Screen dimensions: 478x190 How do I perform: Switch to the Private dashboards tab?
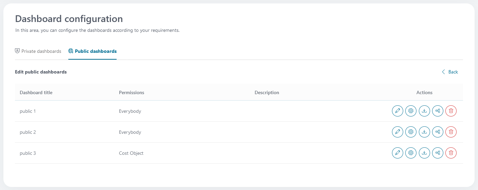[x=38, y=51]
